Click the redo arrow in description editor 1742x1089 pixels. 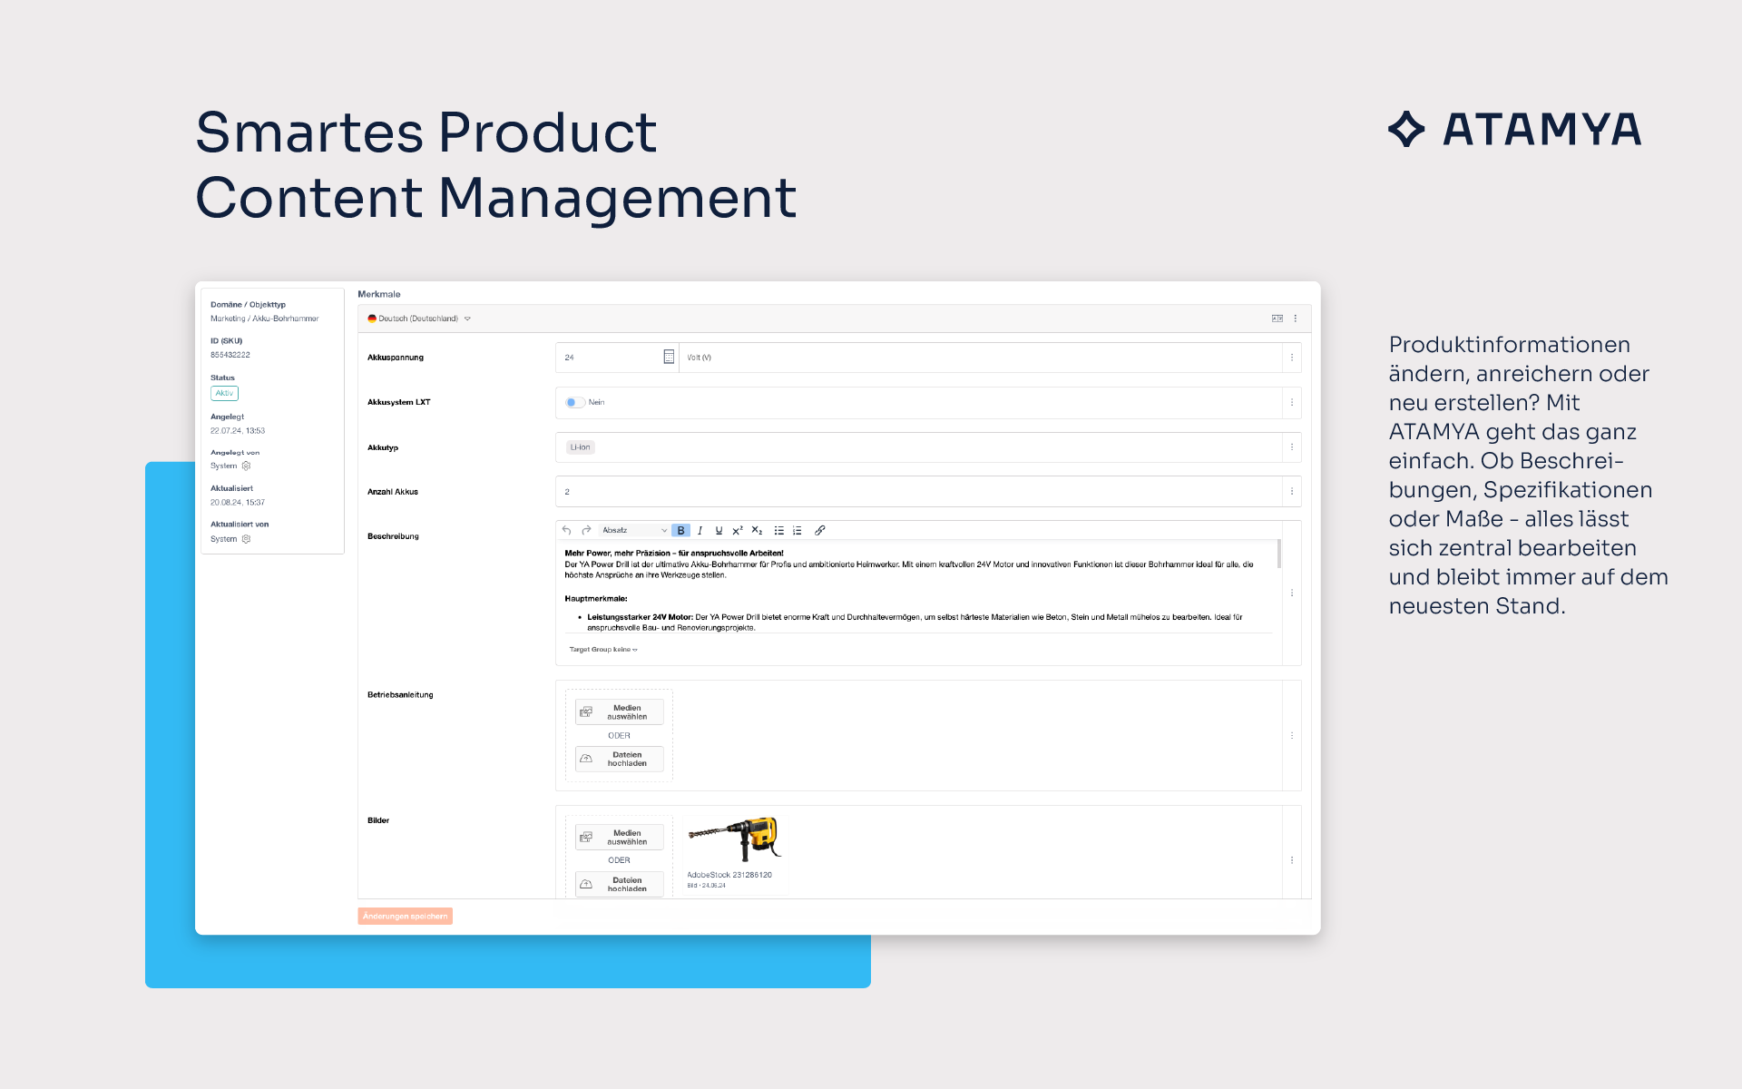(x=586, y=530)
